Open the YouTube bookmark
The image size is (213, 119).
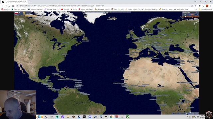coord(65,9)
